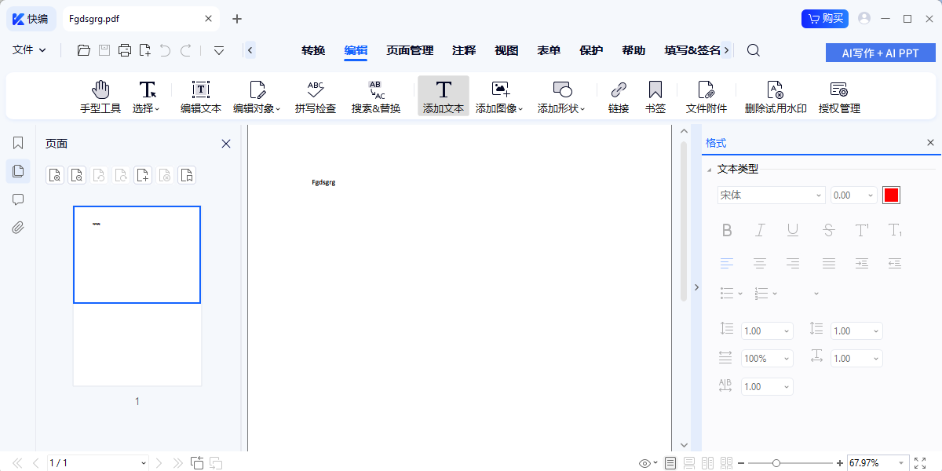
Task: Toggle italic text formatting
Action: coord(759,230)
